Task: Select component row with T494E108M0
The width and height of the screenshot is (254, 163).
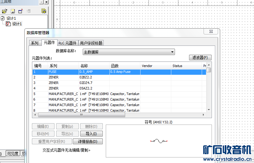Action: coord(119,105)
